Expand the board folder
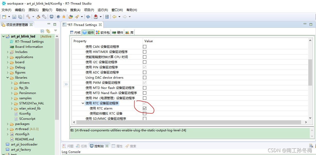The height and width of the screenshot is (155, 316). click(x=7, y=62)
